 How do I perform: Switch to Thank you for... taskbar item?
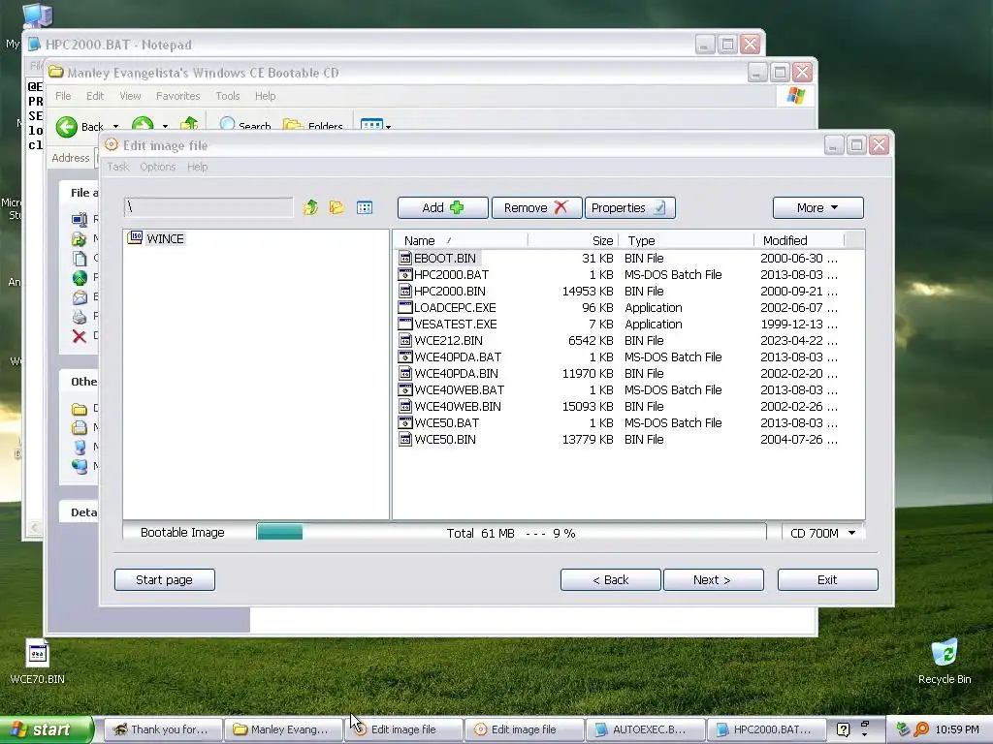163,729
